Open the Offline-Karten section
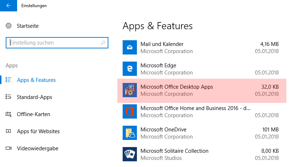The height and width of the screenshot is (167, 292). tap(33, 114)
